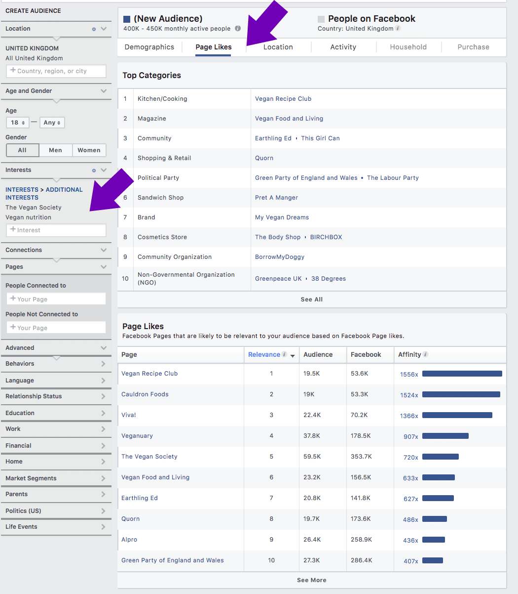Open the My Vegan Dreams page link
This screenshot has width=518, height=594.
(x=282, y=217)
